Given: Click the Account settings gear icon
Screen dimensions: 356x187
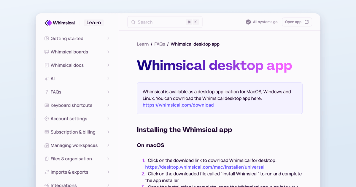Looking at the screenshot, I should point(47,118).
